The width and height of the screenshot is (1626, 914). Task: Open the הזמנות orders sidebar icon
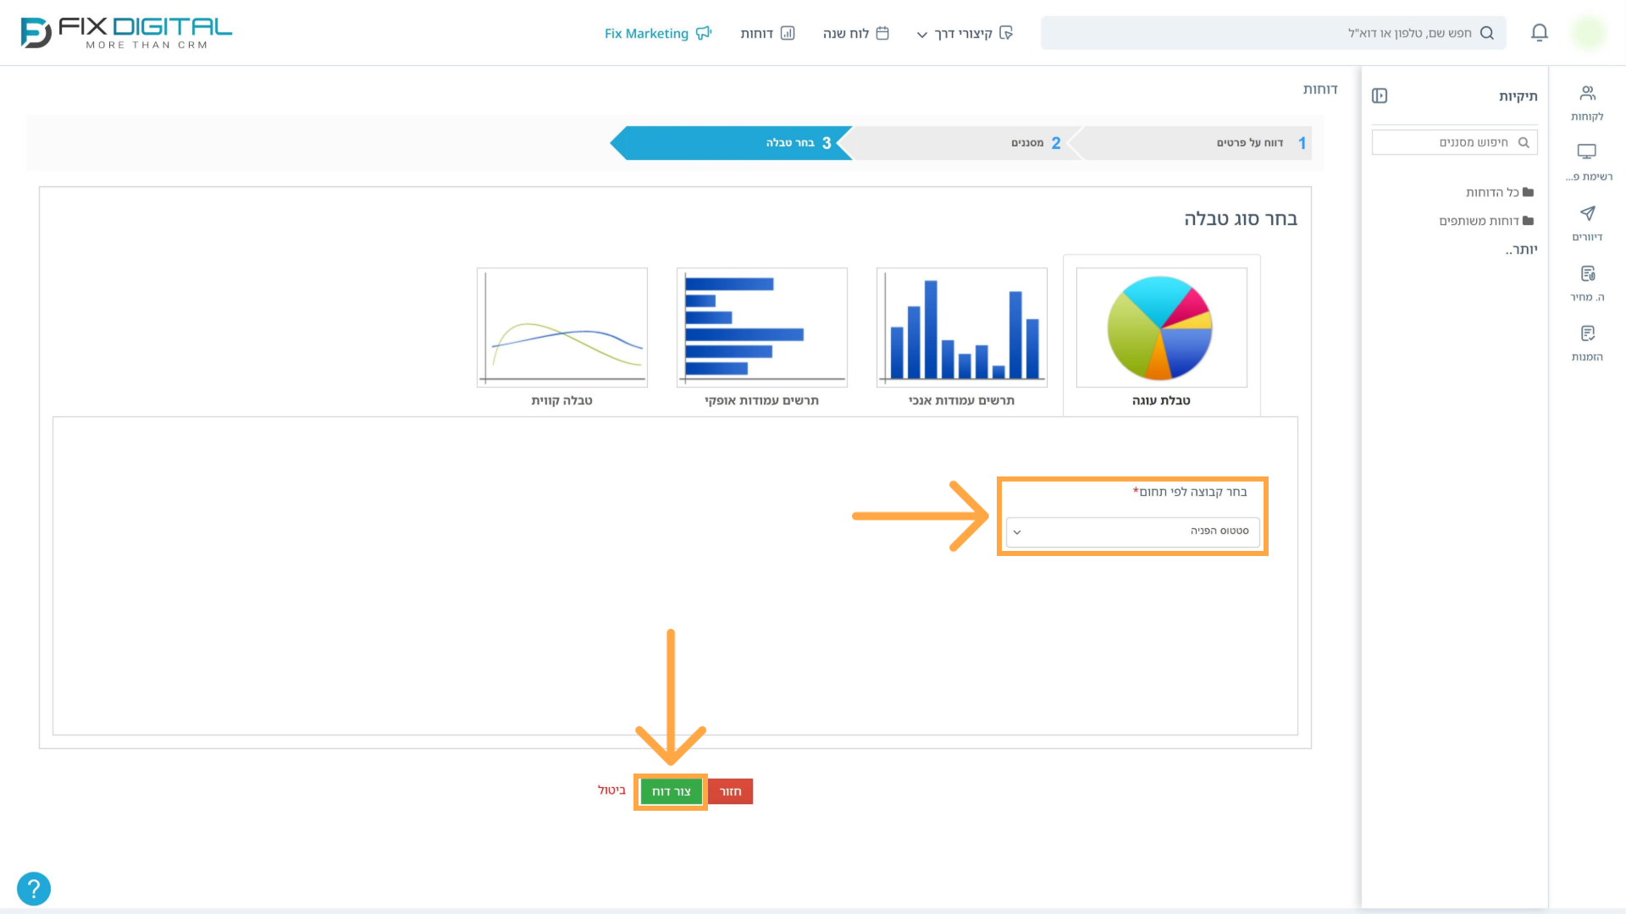[x=1588, y=333]
